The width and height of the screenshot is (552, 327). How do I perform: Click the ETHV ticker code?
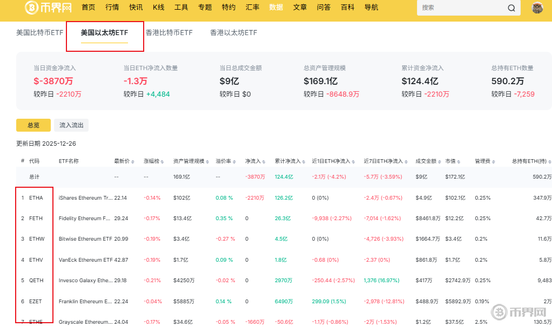pyautogui.click(x=36, y=260)
